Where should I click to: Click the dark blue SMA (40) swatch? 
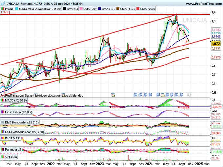100,9
